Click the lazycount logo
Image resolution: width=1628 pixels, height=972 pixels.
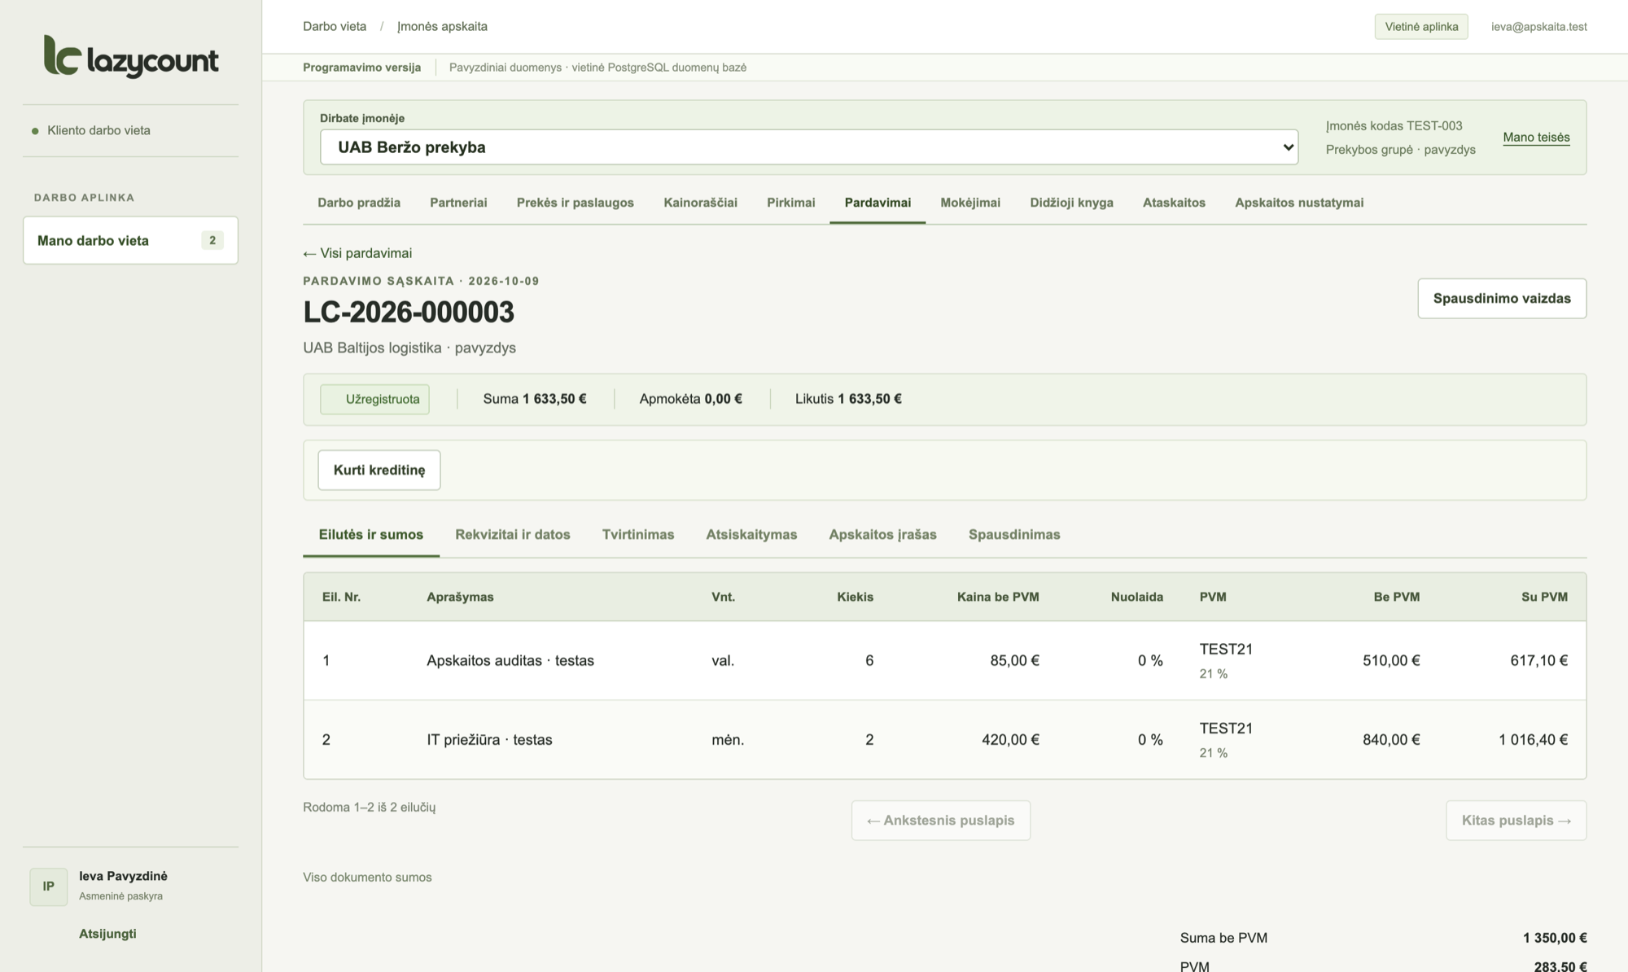point(131,57)
